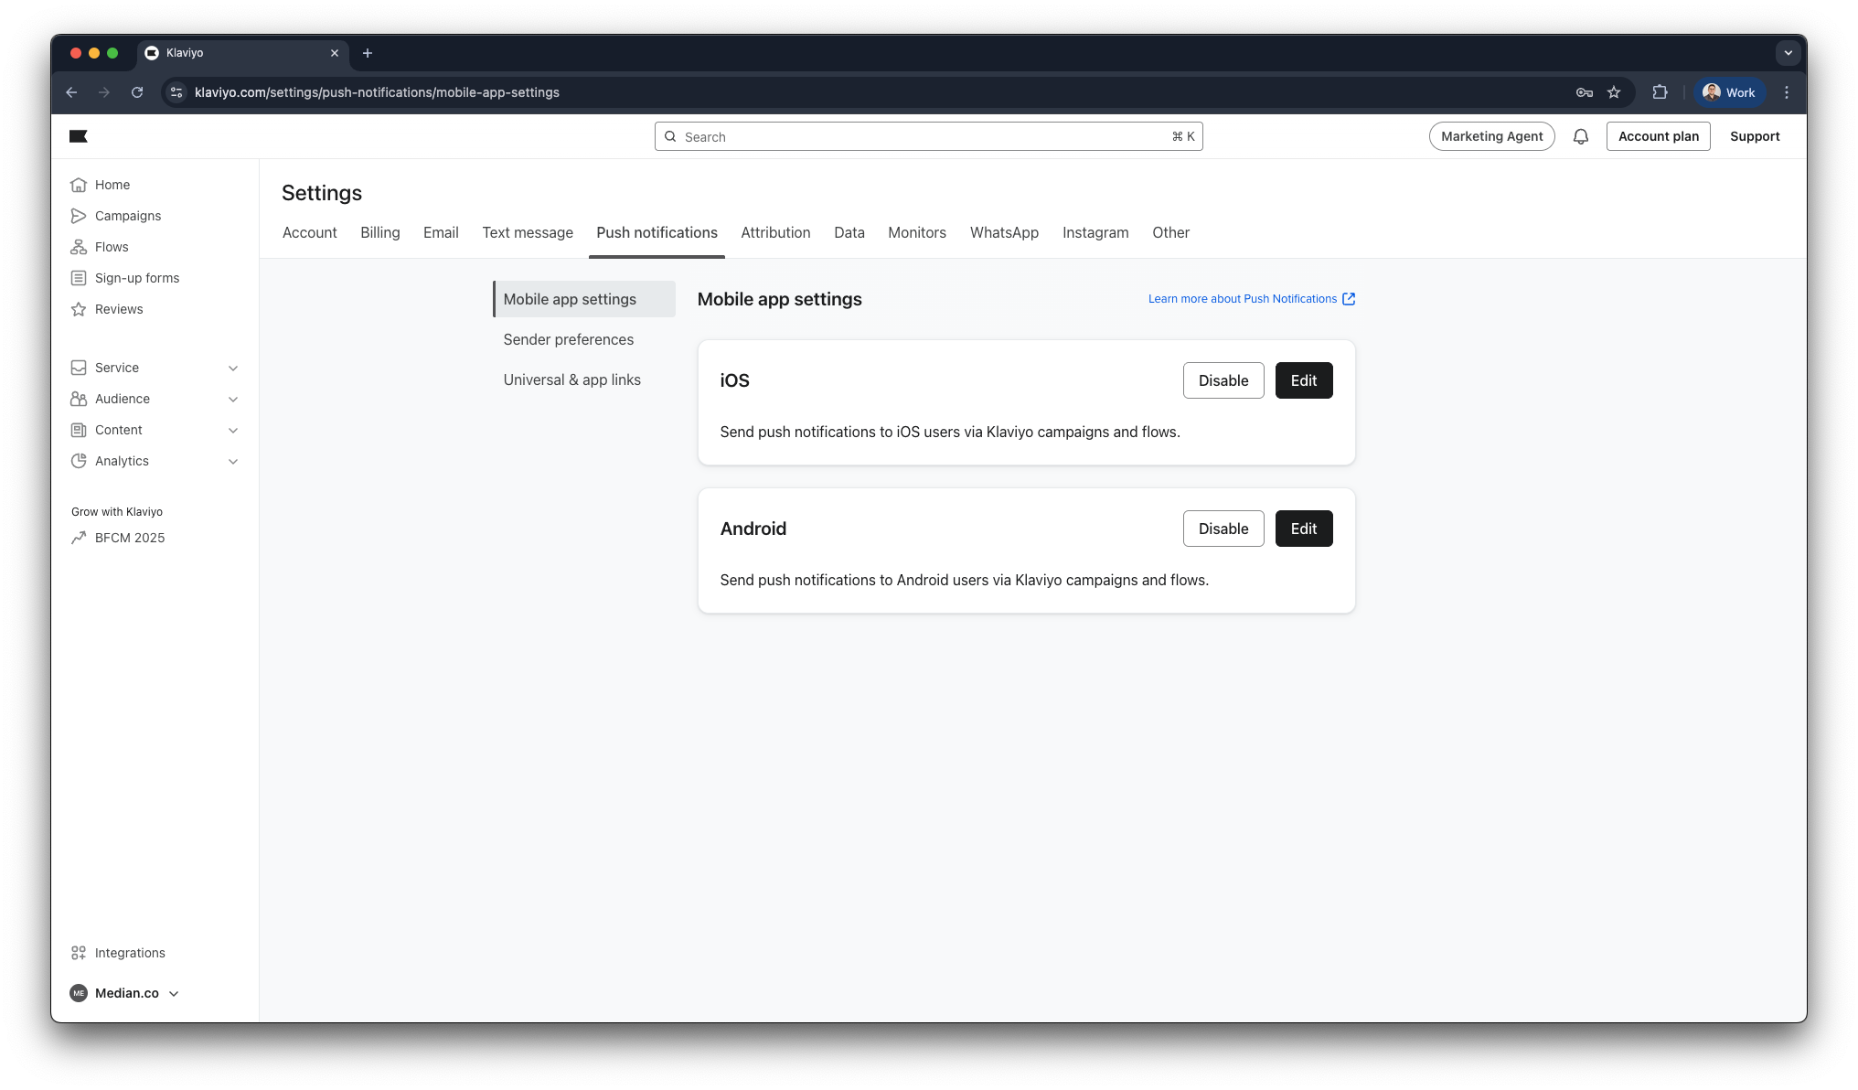Switch to the Attribution settings tab

(x=775, y=232)
